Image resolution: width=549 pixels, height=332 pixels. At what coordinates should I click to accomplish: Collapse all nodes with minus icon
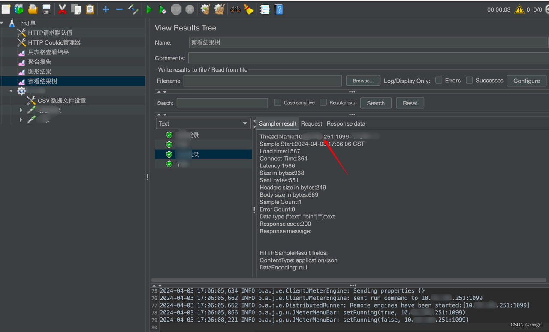[119, 9]
